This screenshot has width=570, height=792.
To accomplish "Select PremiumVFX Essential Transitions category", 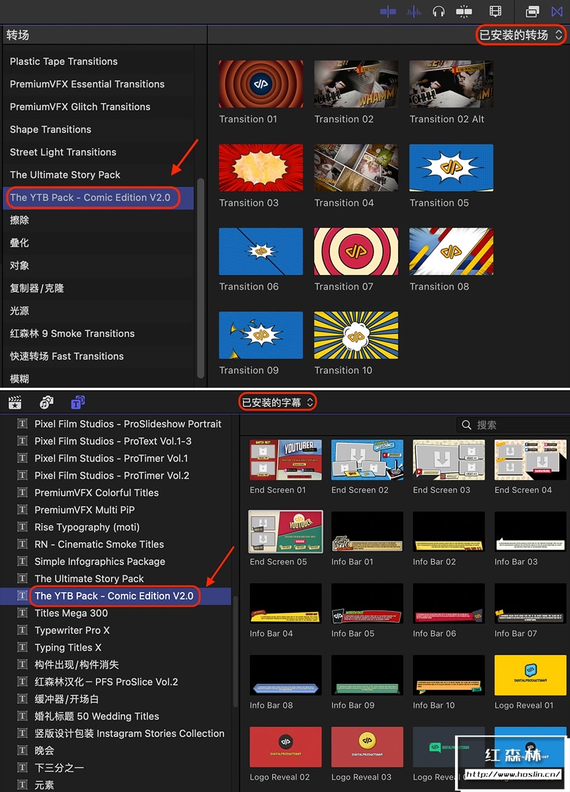I will 87,84.
